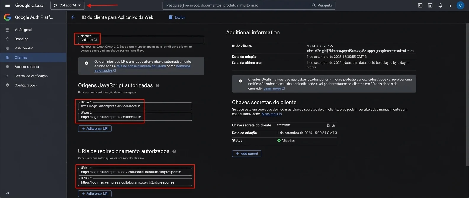Click the Google Cloud logo text
Image resolution: width=469 pixels, height=198 pixels.
coord(29,5)
